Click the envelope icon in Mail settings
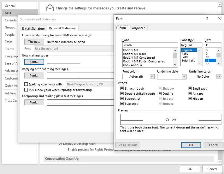This screenshot has height=174, width=224. point(50,8)
